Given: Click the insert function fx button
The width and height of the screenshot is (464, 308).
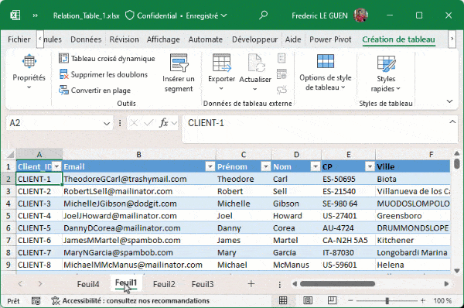Looking at the screenshot, I should tap(163, 122).
